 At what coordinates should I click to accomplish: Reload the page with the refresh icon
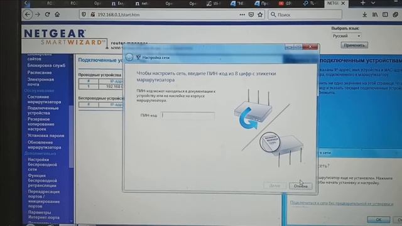click(x=48, y=14)
